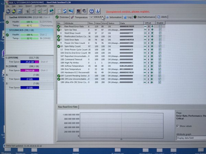Toggle Enable checkbox for Ultra ATA CRC Error Count
The image size is (206, 154).
[160, 82]
